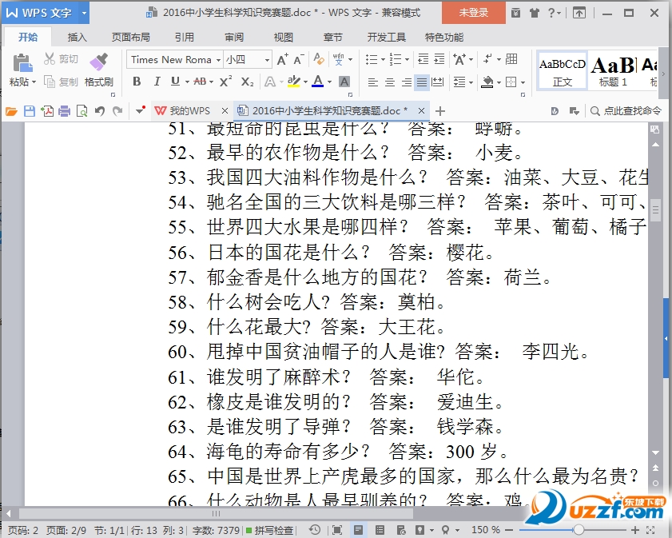
Task: Click the show/hide table grid icon
Action: coord(511,59)
